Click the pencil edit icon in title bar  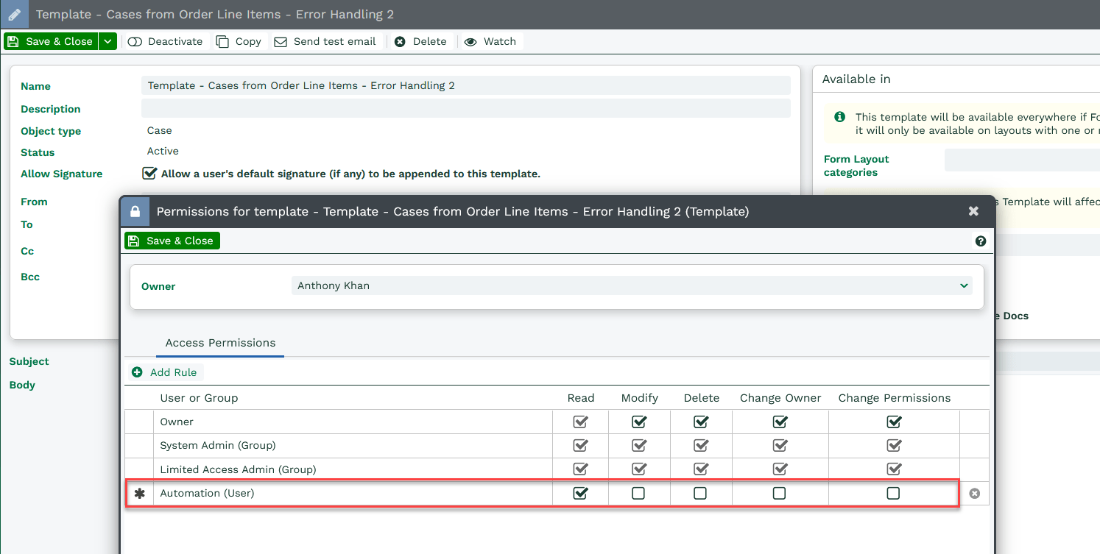14,14
